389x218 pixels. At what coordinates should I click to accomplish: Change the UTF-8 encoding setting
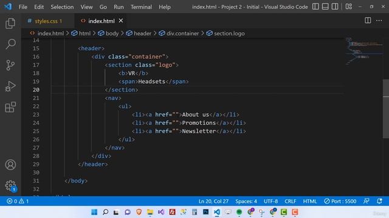[x=270, y=201]
